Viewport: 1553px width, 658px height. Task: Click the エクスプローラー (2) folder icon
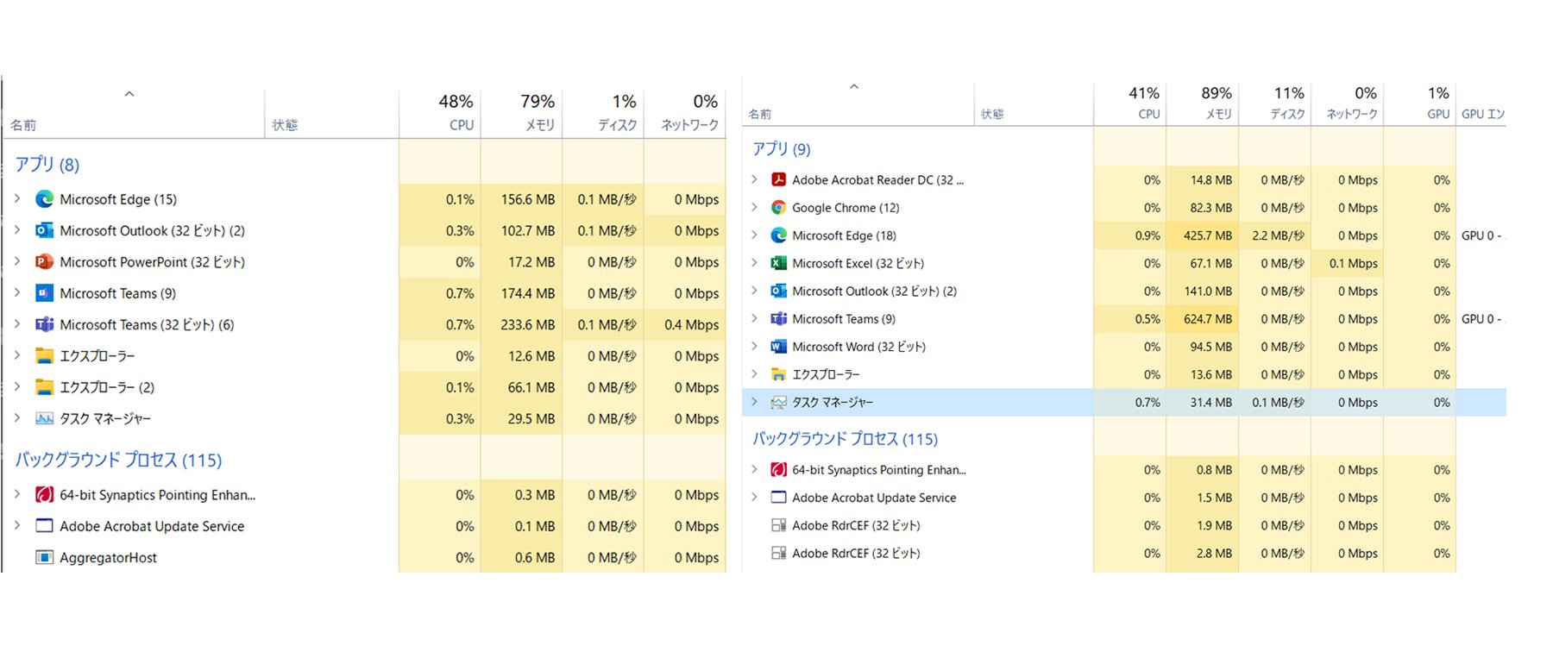(44, 387)
